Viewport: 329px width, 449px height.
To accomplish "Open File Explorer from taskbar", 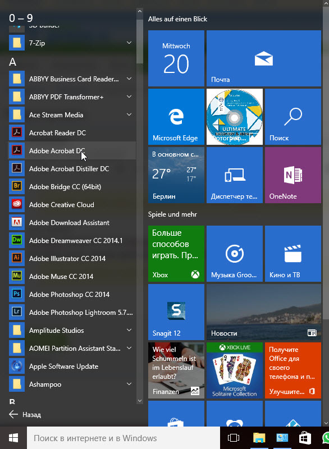I will tap(259, 438).
